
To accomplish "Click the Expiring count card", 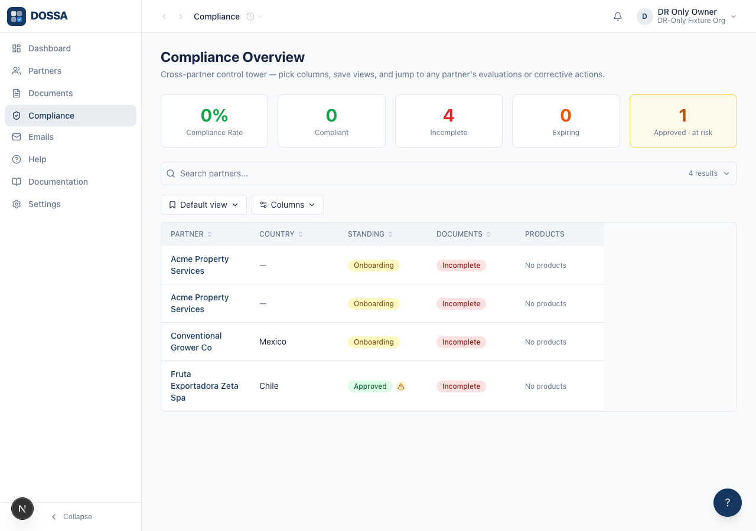I will (566, 121).
